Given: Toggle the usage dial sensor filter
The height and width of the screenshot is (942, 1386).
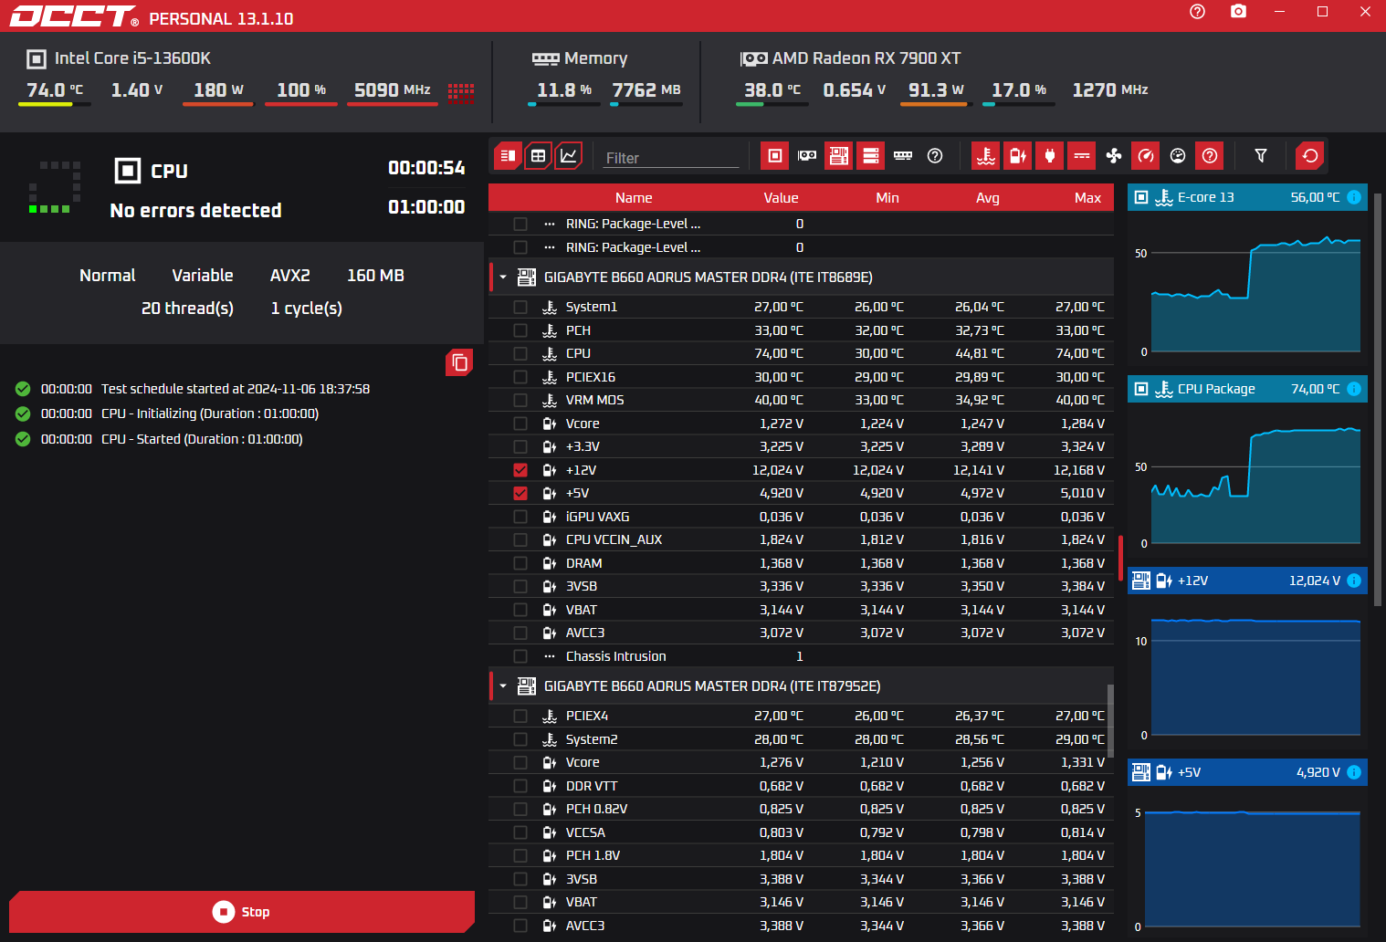Looking at the screenshot, I should point(1178,156).
